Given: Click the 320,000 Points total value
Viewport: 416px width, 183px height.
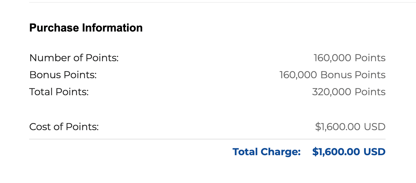Looking at the screenshot, I should pos(349,92).
